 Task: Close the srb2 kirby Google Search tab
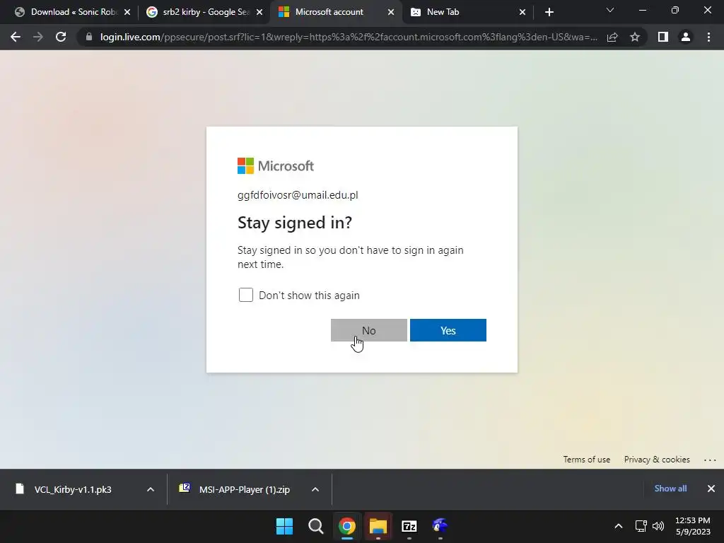click(x=259, y=12)
